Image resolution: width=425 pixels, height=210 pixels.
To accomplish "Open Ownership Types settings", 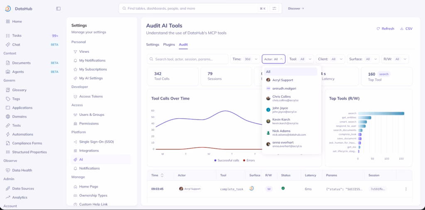I will (93, 195).
